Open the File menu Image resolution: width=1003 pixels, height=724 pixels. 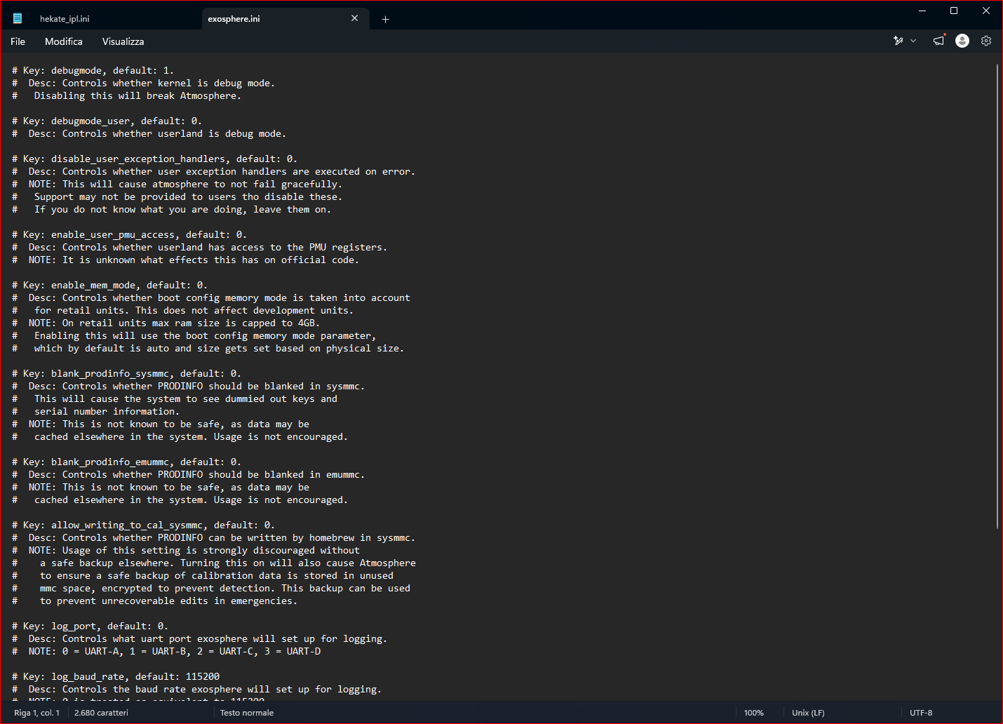coord(18,41)
